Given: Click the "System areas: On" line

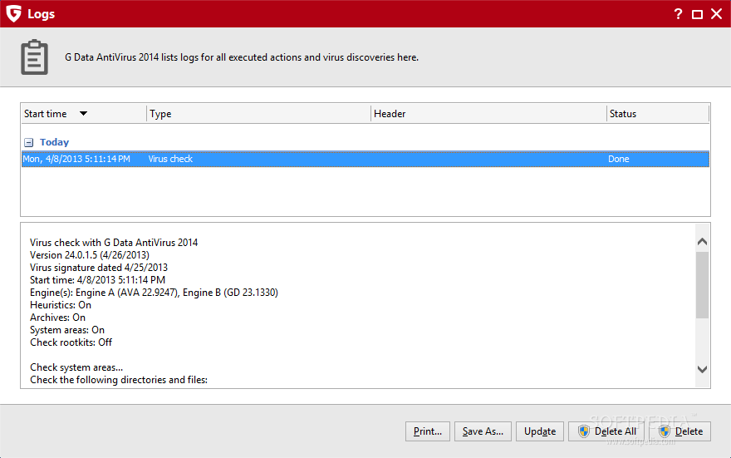Looking at the screenshot, I should pyautogui.click(x=67, y=330).
